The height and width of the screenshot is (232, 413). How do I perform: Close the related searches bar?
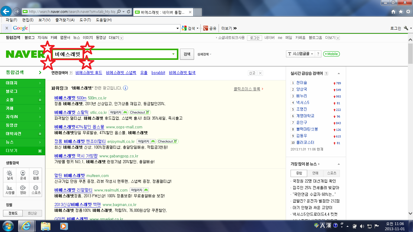click(x=261, y=73)
